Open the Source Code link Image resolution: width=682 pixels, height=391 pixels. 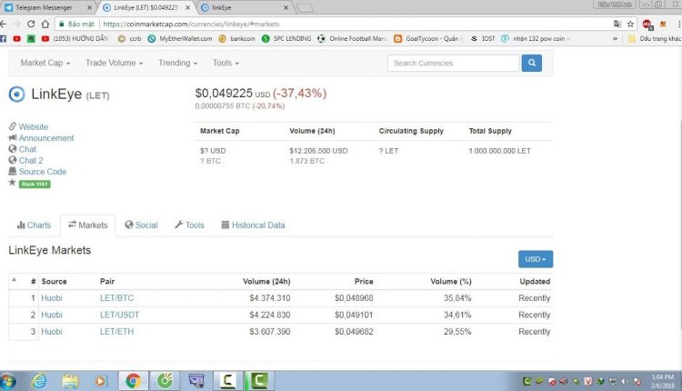42,172
